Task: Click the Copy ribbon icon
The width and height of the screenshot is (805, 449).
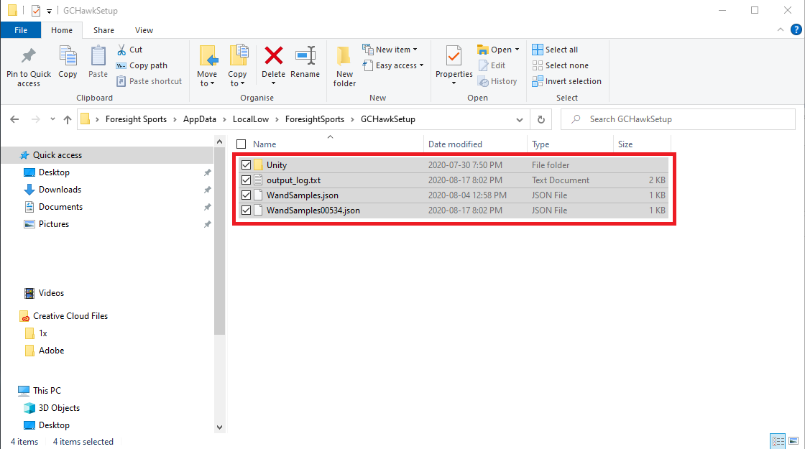Action: (68, 57)
